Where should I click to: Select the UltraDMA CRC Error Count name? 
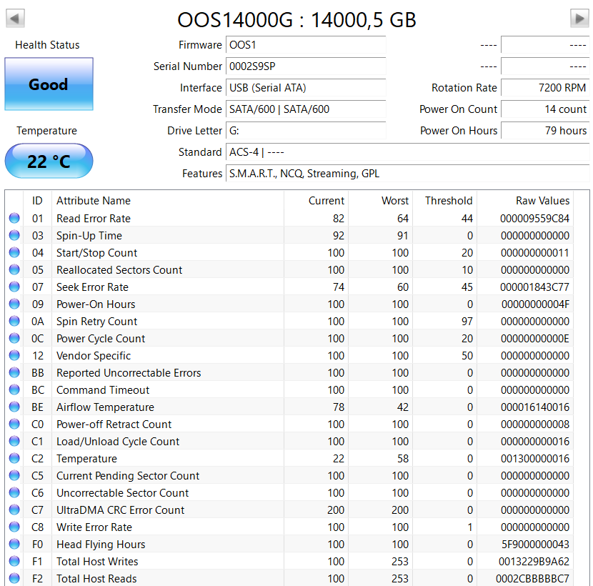pyautogui.click(x=120, y=510)
